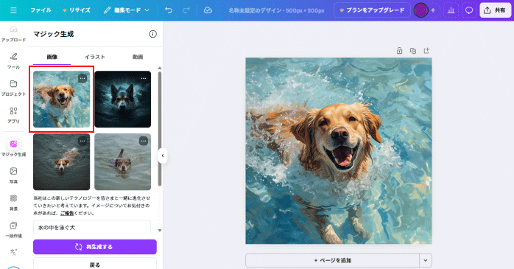Click the lock page icon above canvas
Image resolution: width=514 pixels, height=269 pixels.
click(x=399, y=51)
